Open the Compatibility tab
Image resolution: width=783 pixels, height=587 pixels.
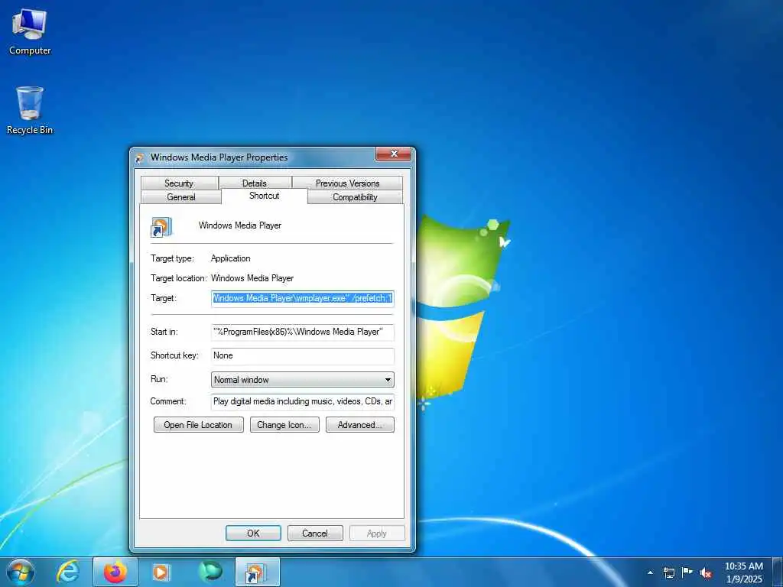coord(355,197)
